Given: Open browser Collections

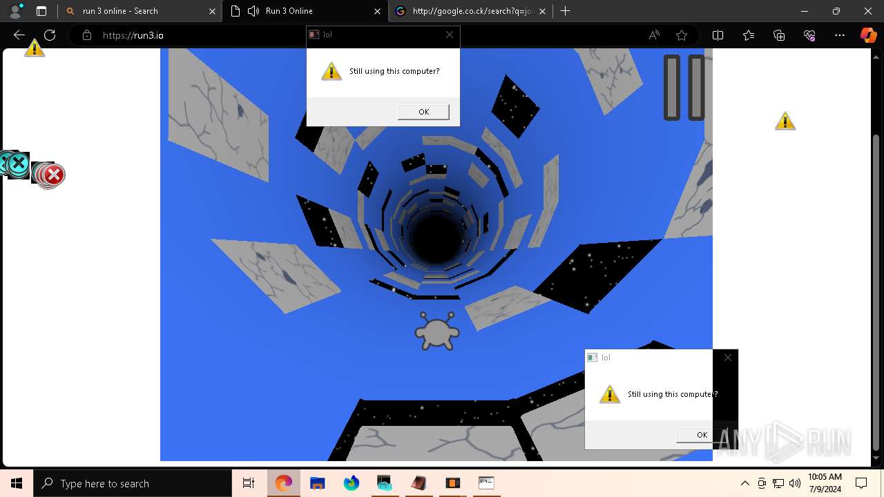Looking at the screenshot, I should pos(779,35).
